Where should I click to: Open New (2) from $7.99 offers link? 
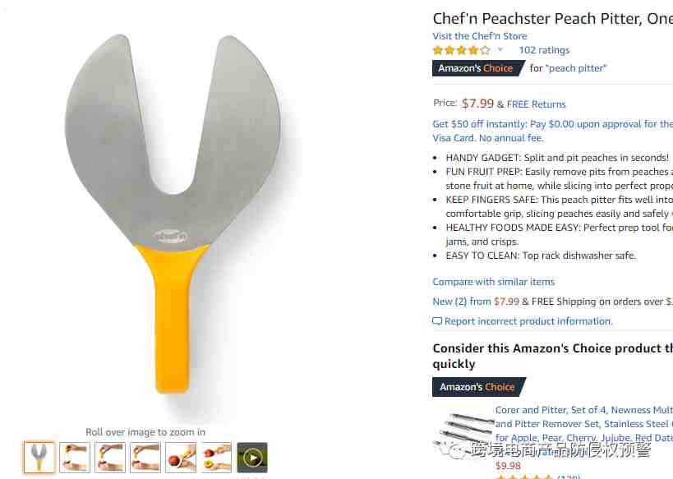pyautogui.click(x=476, y=302)
